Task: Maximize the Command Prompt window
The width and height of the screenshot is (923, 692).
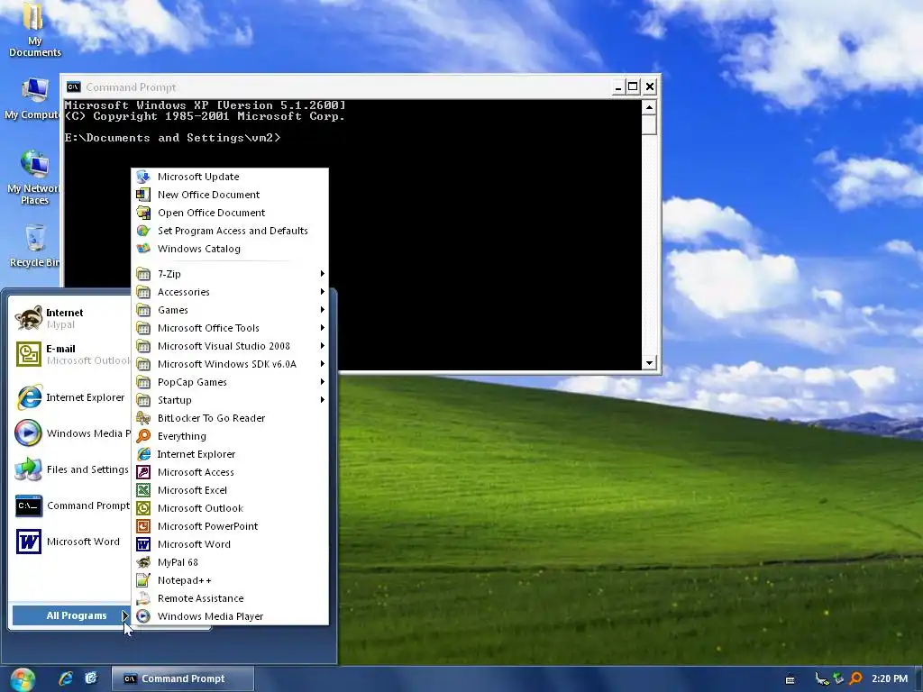Action: coord(633,87)
